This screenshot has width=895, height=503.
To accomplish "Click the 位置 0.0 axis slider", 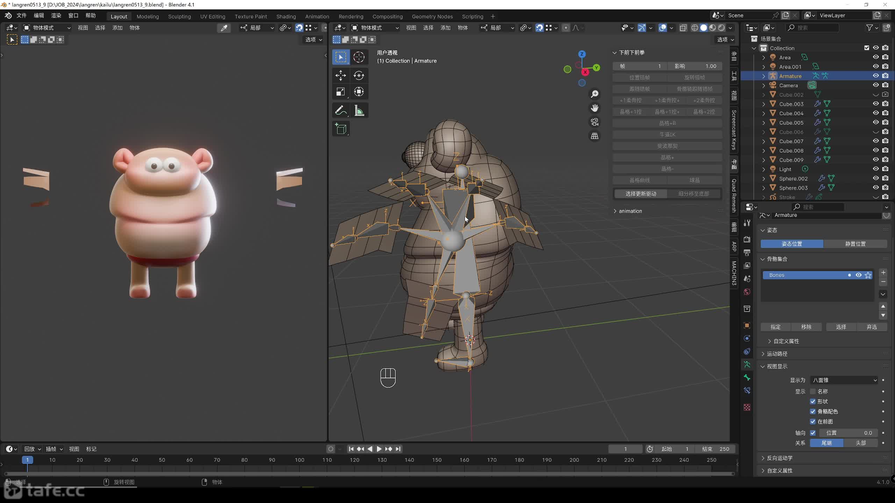I will [848, 433].
